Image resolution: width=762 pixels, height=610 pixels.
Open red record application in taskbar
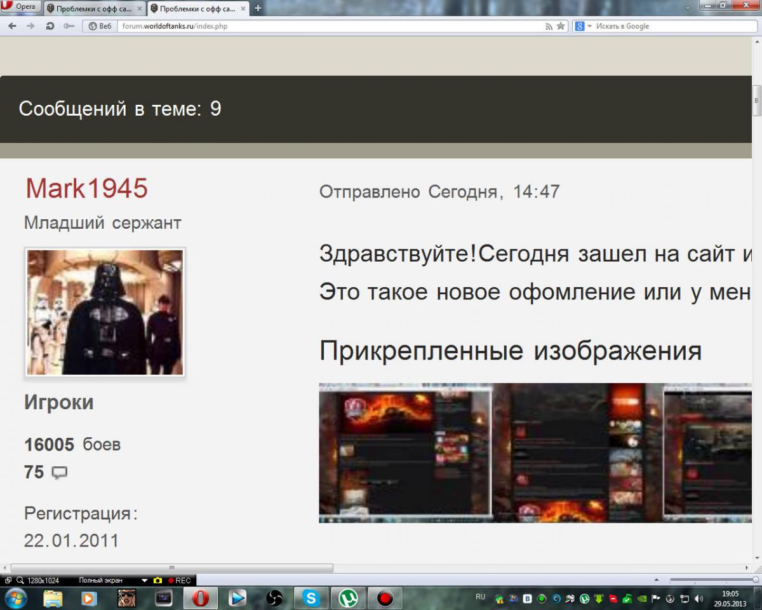[385, 598]
